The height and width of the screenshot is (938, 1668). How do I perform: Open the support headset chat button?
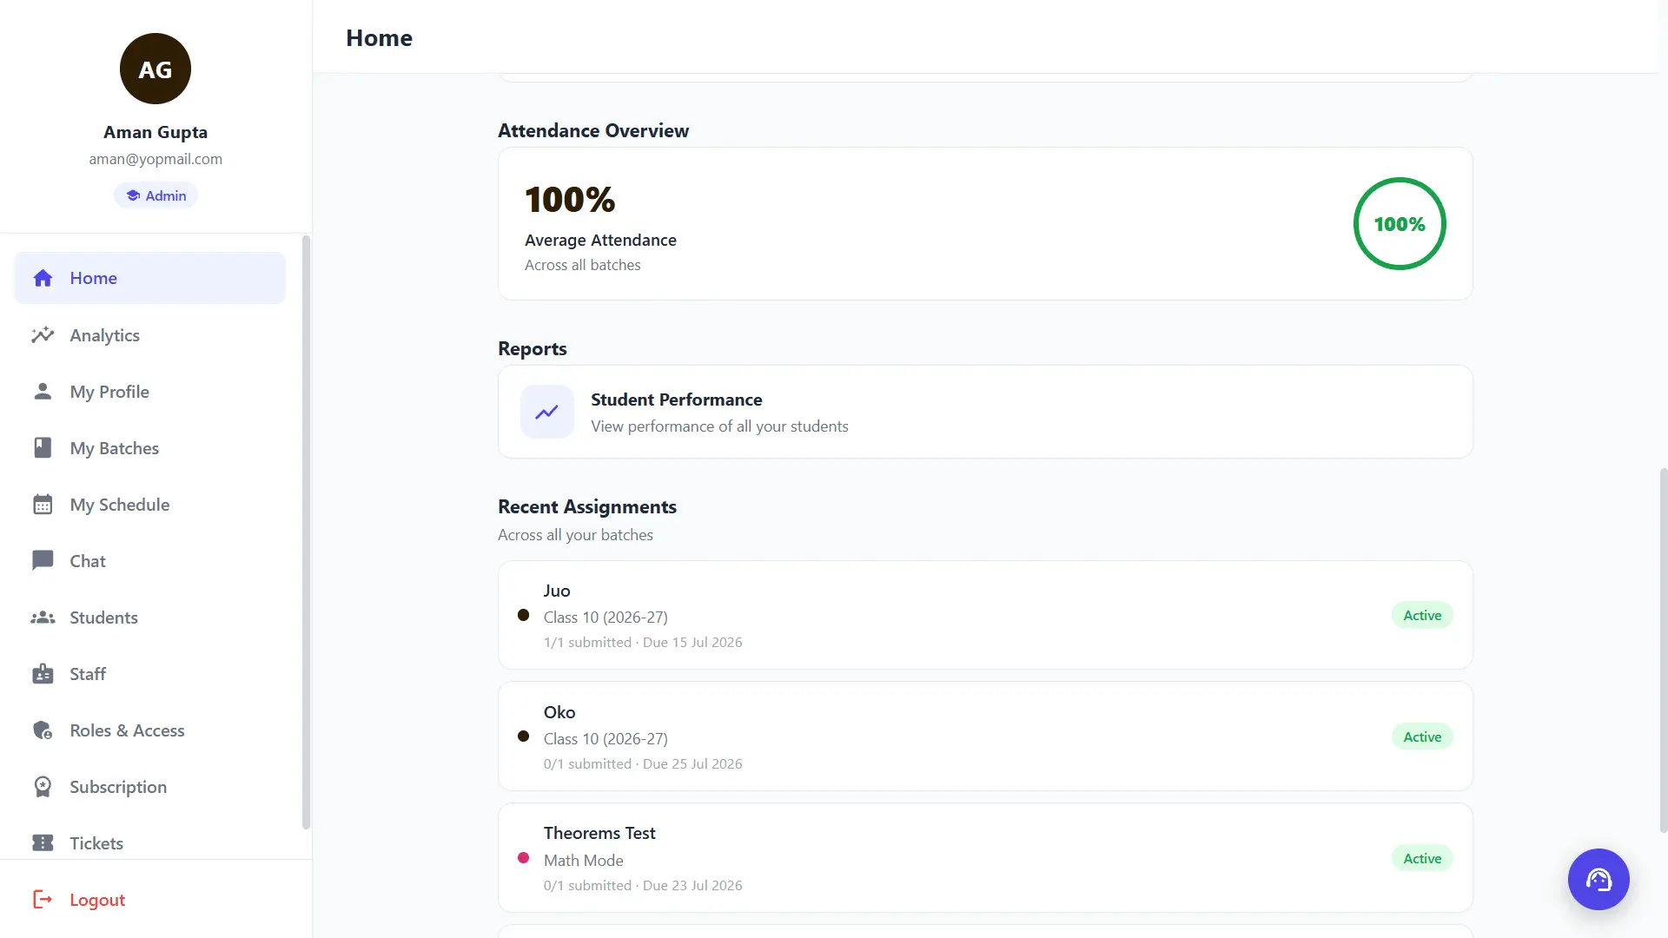click(1598, 879)
